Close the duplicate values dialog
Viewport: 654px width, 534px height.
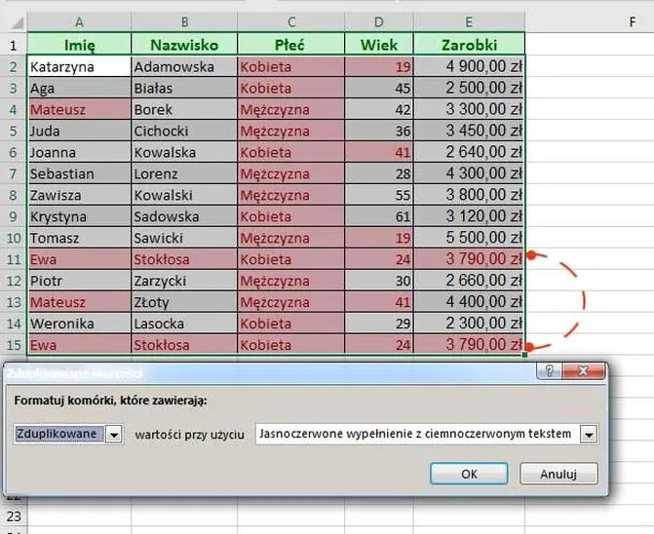click(x=583, y=371)
